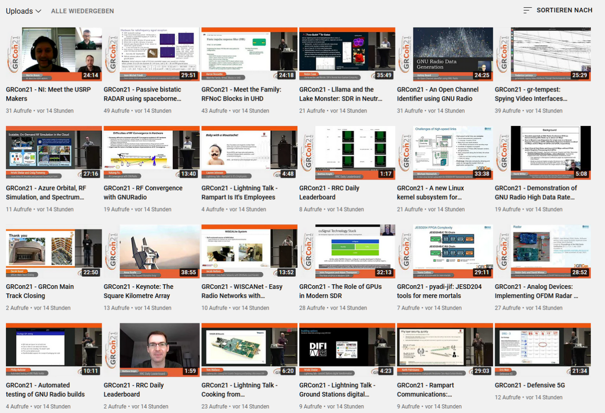Open thumbnail of Analog Devices OFDM Radar video
Viewport: 605px width, 413px height.
click(x=543, y=251)
